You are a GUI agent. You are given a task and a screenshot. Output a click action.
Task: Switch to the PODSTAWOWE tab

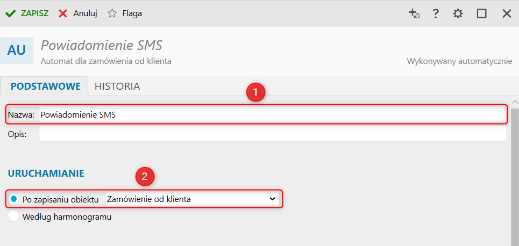pyautogui.click(x=46, y=86)
